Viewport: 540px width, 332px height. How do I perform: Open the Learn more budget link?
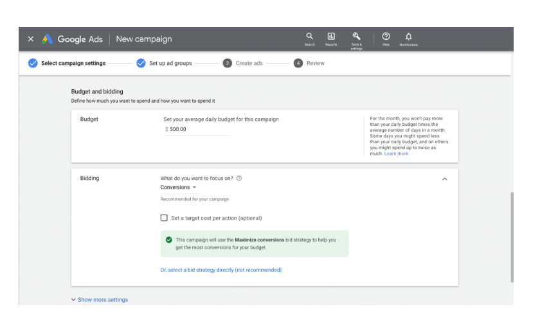pos(396,153)
